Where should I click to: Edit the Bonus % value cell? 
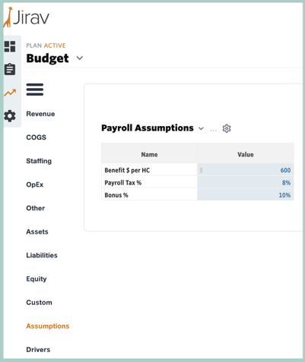click(246, 195)
